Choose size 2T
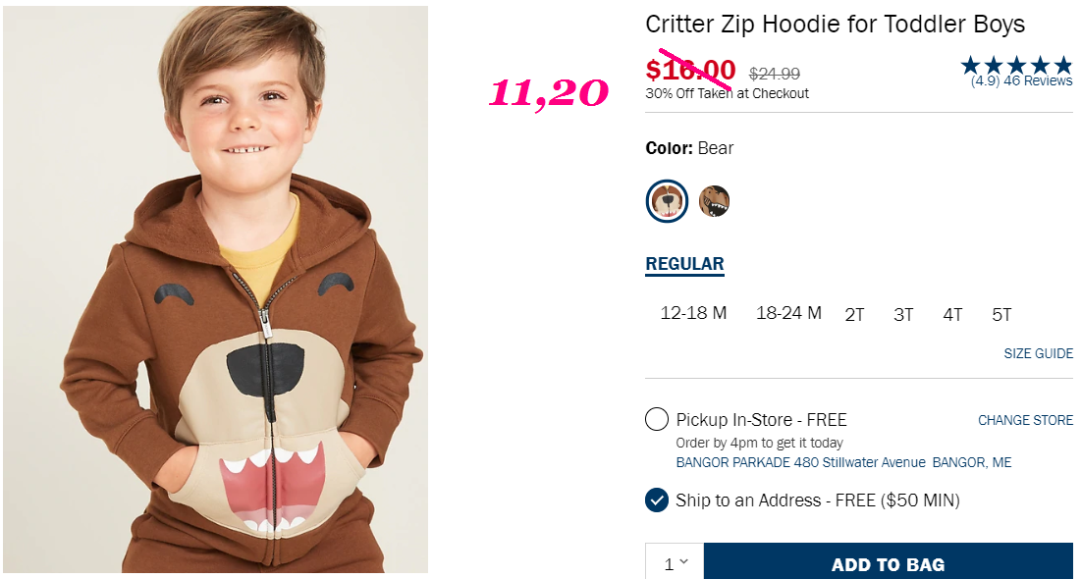The width and height of the screenshot is (1081, 579). pos(854,315)
